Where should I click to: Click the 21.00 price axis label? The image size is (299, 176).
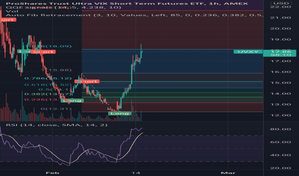click(x=280, y=18)
